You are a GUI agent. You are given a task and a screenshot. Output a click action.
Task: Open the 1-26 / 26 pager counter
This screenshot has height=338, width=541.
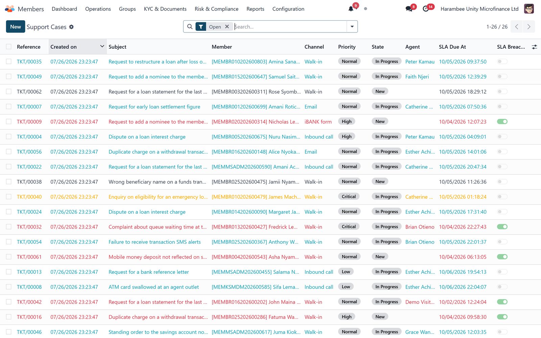(x=497, y=27)
